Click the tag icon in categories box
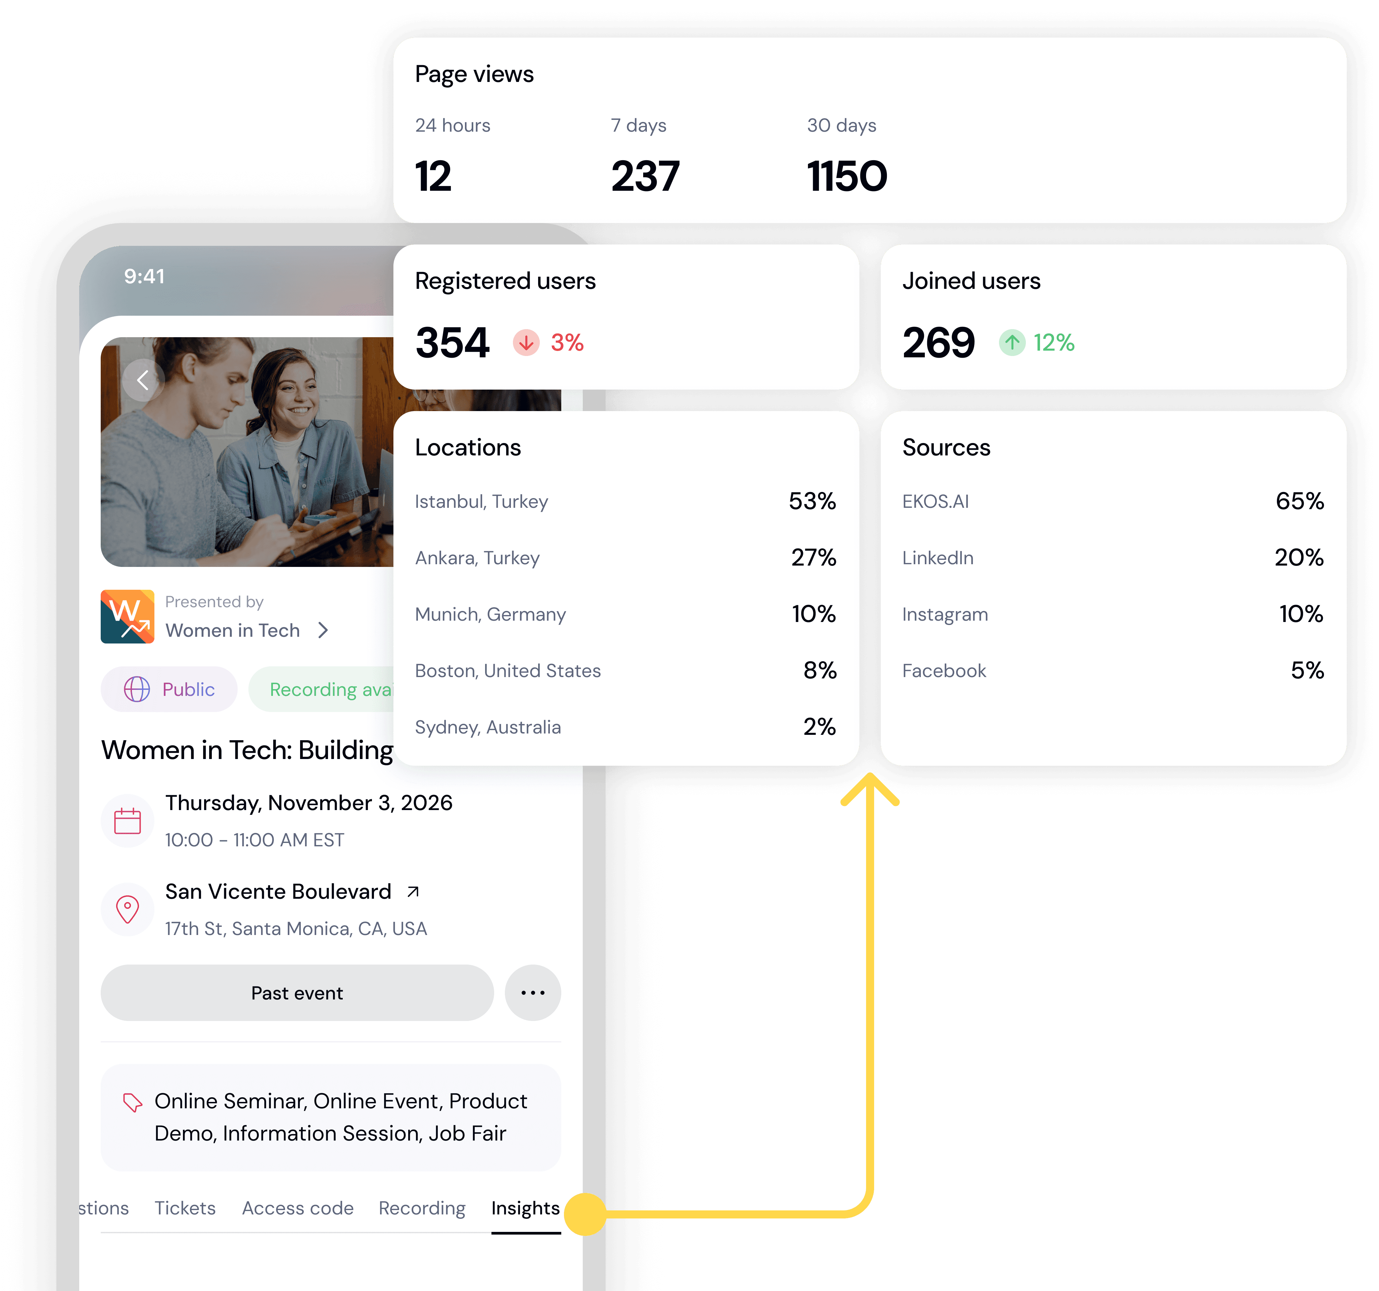 132,1102
